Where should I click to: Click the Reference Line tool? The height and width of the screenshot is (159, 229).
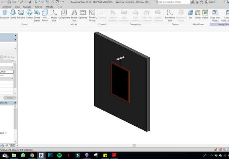point(170,15)
